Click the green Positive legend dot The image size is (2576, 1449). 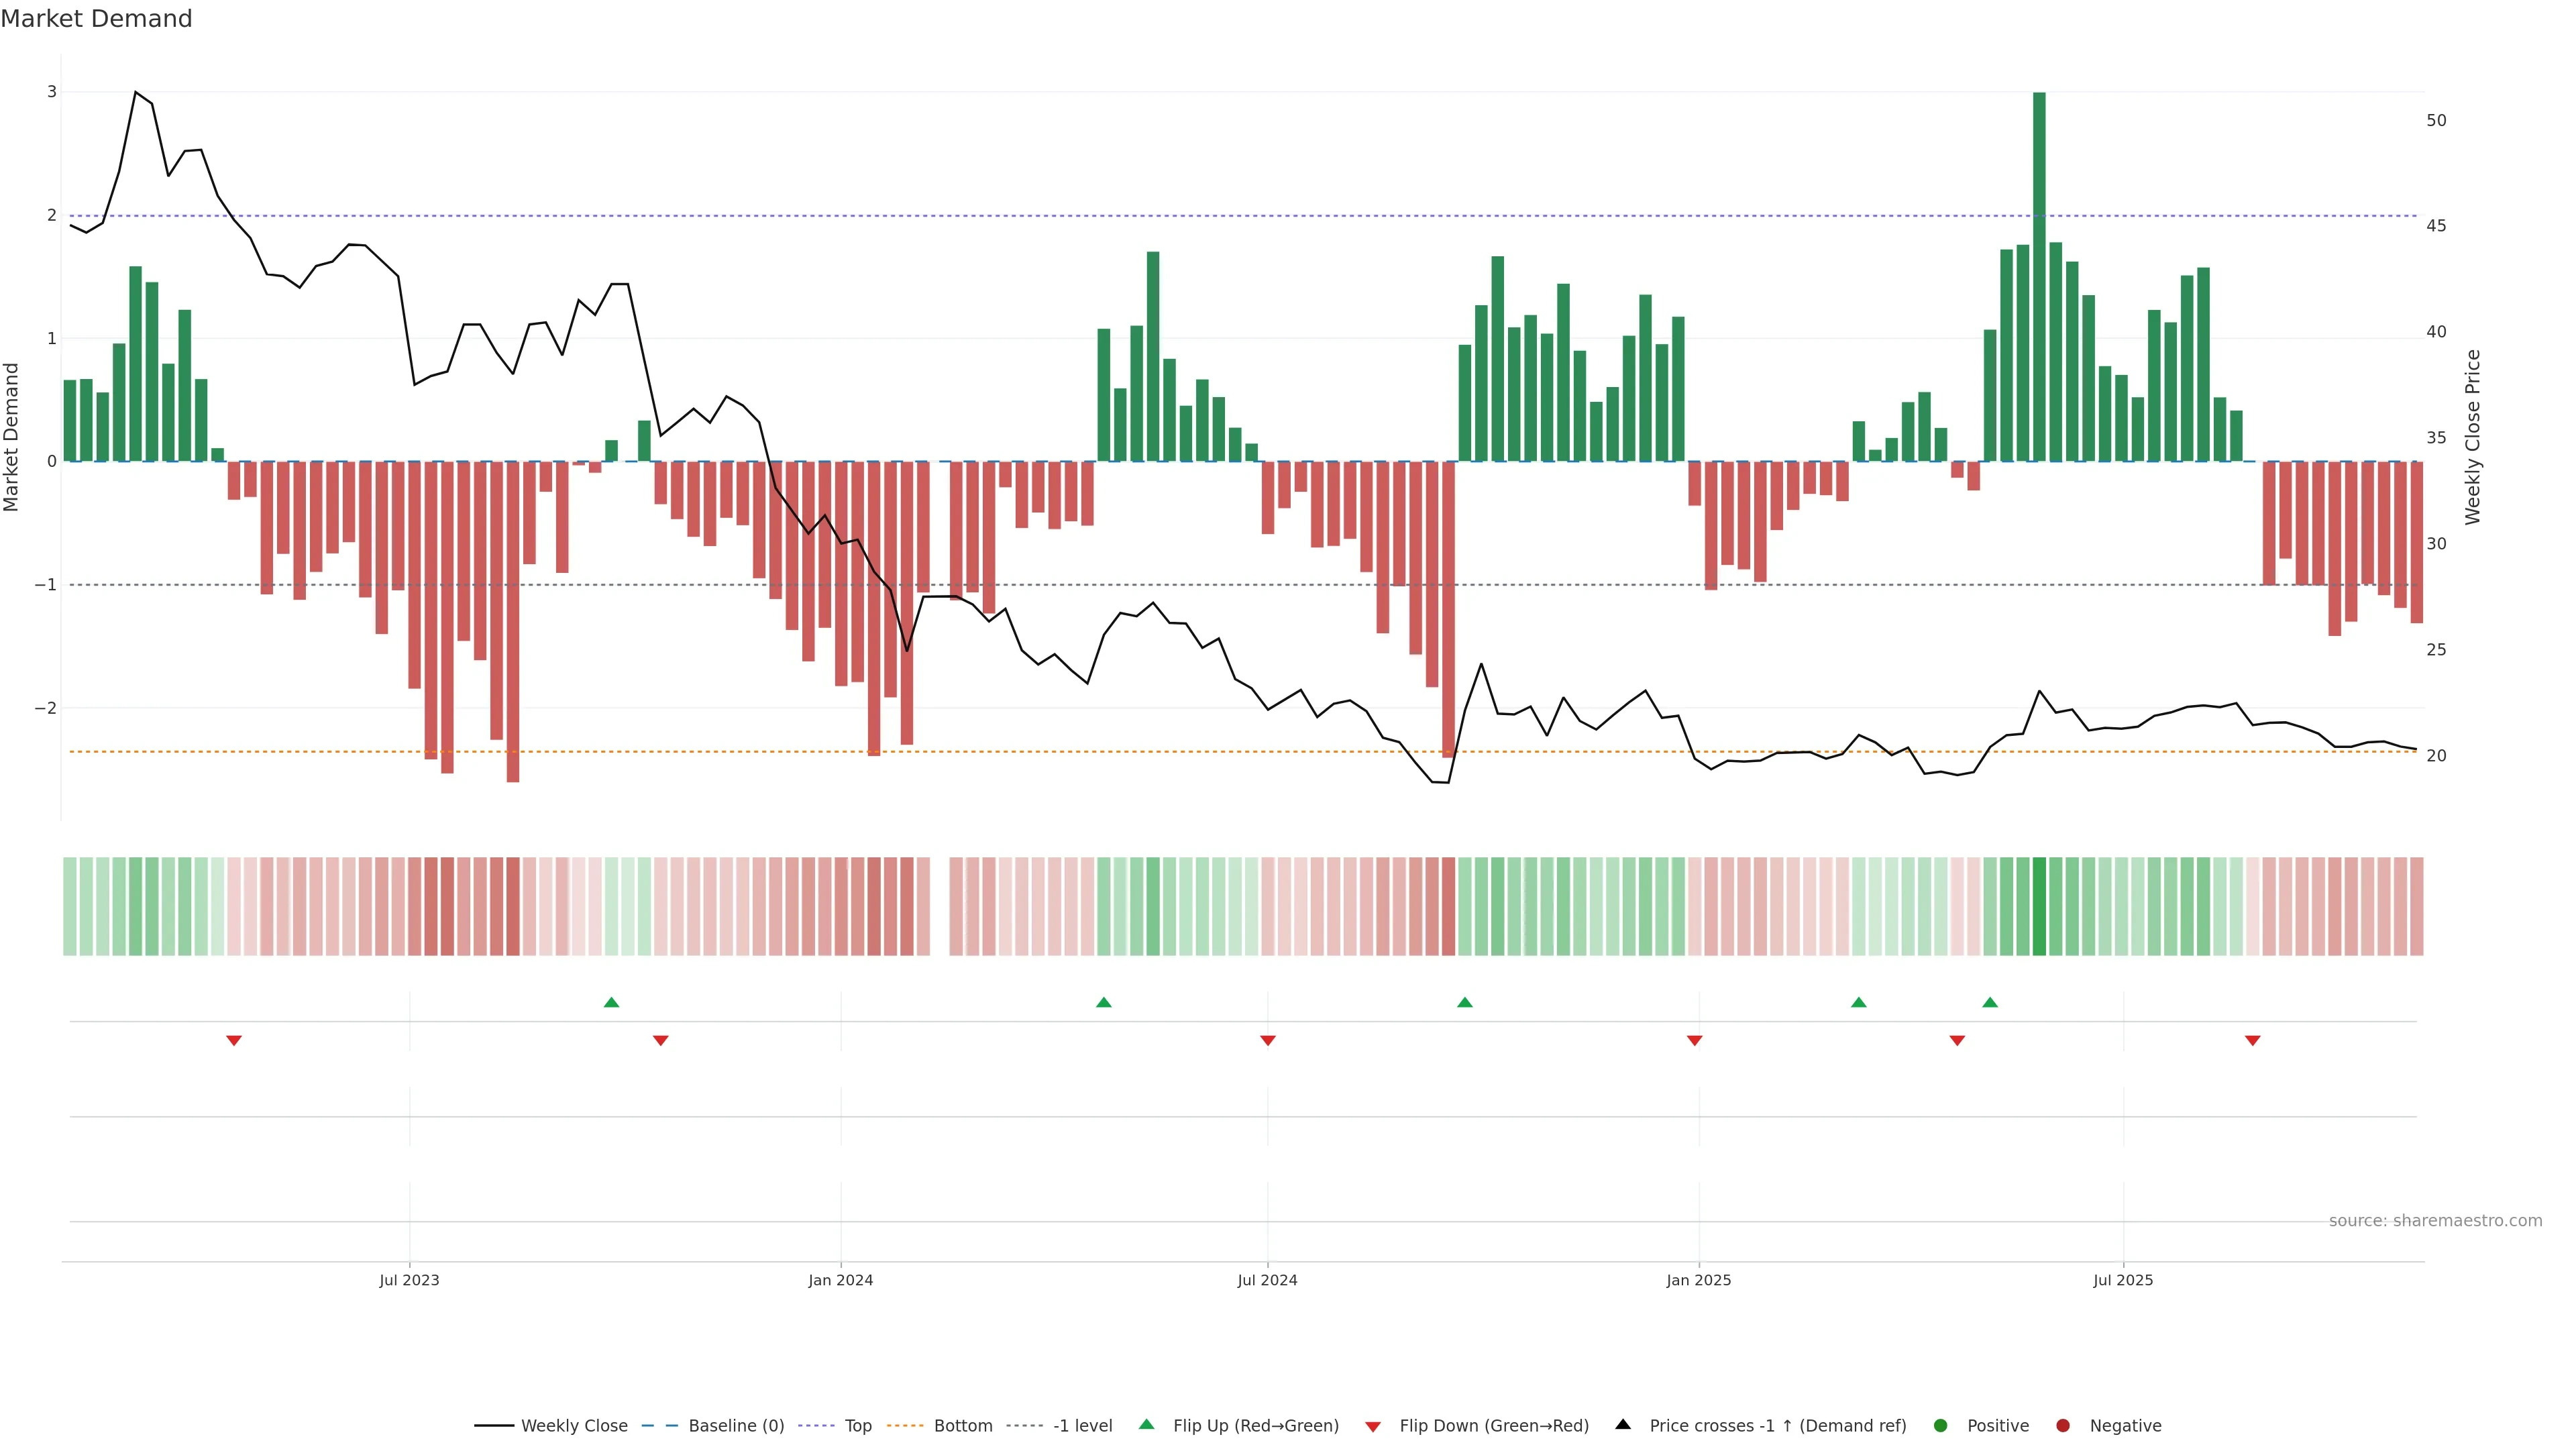tap(1941, 1426)
